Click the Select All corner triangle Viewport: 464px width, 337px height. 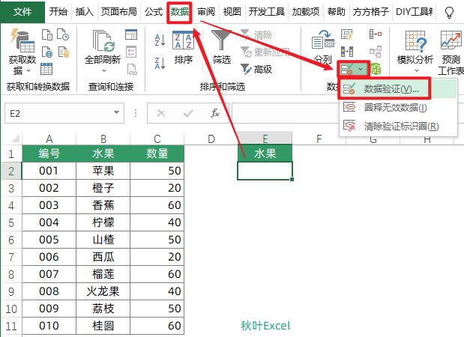click(15, 138)
